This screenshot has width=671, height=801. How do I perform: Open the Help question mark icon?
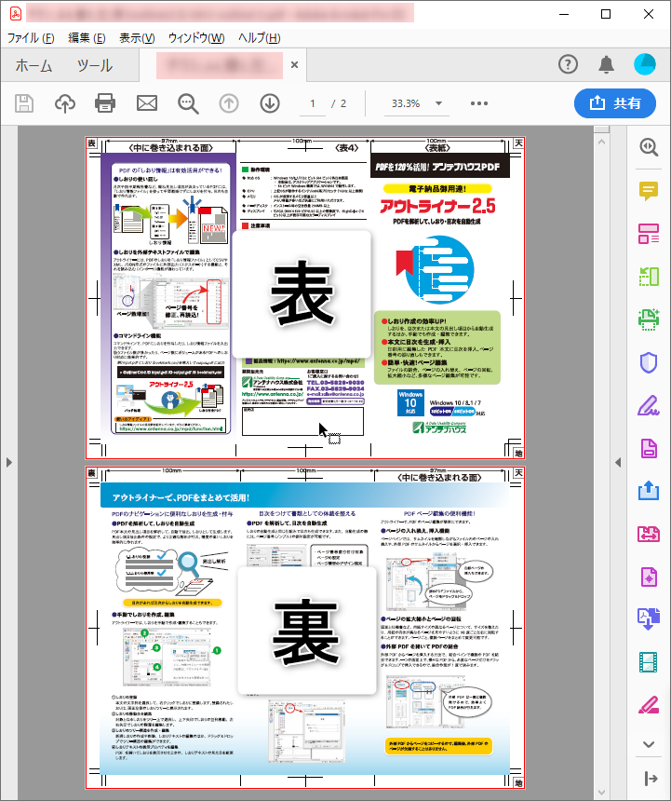pyautogui.click(x=568, y=64)
